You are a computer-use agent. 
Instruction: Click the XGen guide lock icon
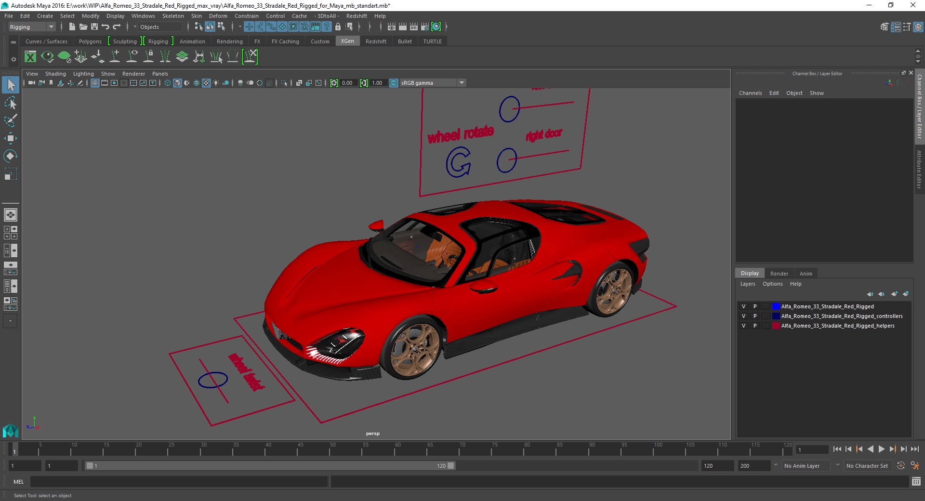click(148, 57)
